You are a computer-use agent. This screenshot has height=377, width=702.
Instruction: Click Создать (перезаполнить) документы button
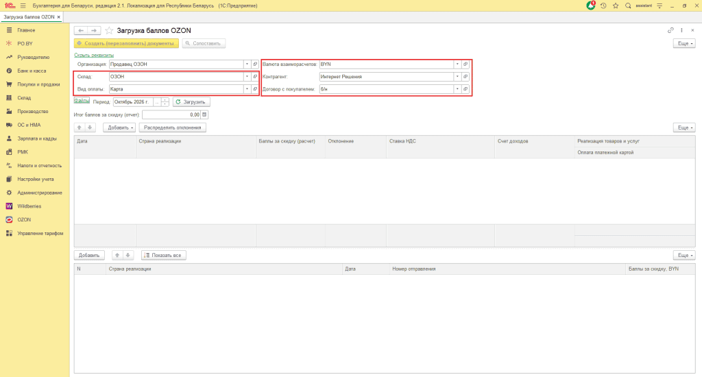126,43
